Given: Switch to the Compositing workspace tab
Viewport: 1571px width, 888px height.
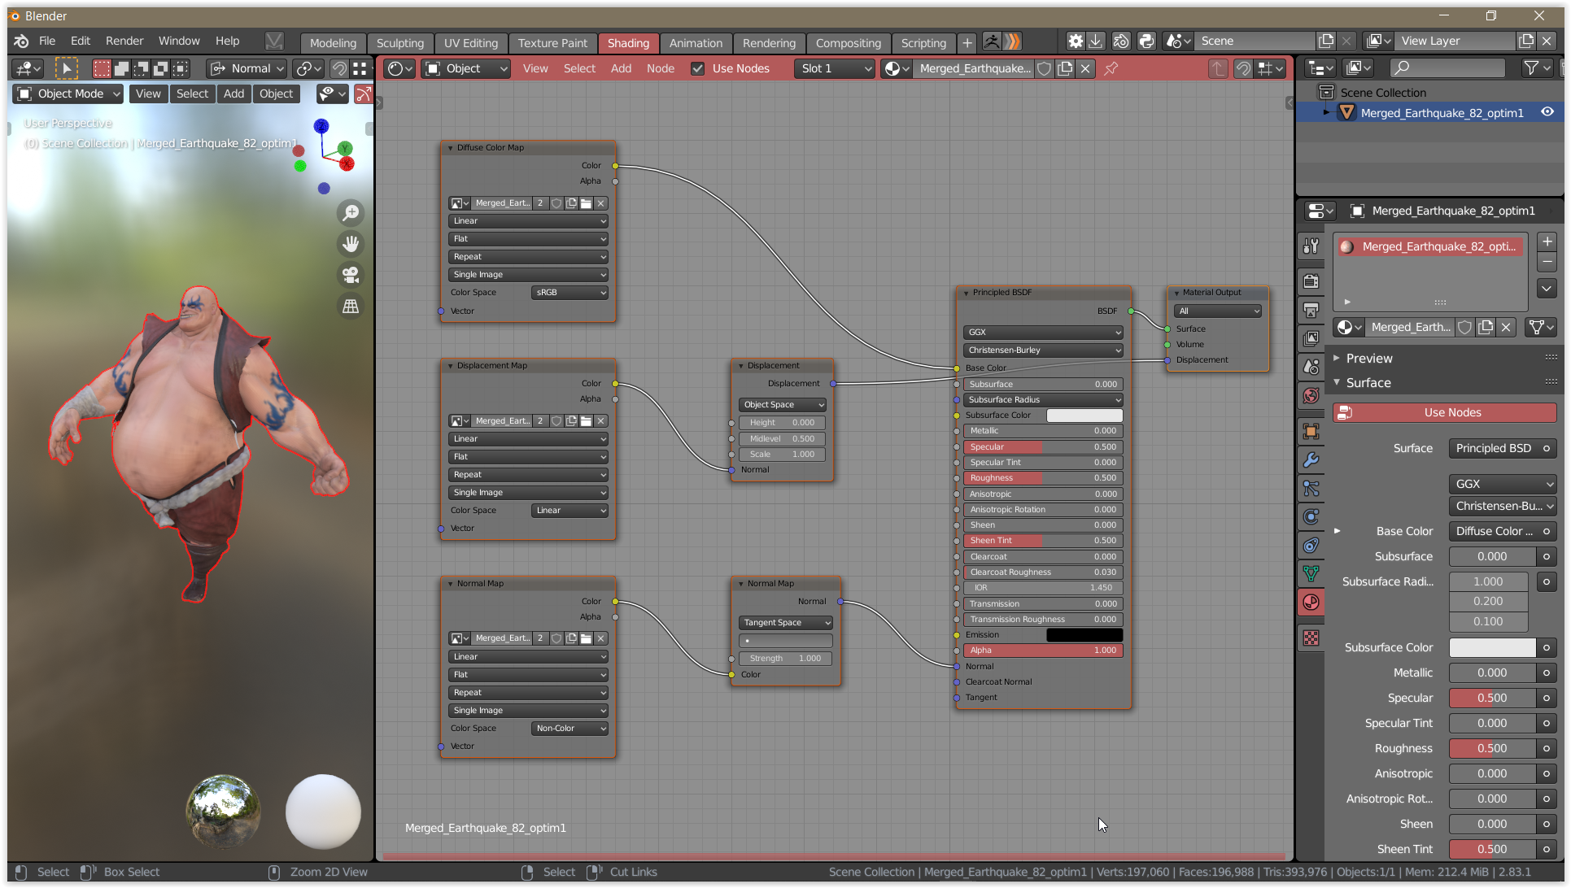Looking at the screenshot, I should pos(848,43).
